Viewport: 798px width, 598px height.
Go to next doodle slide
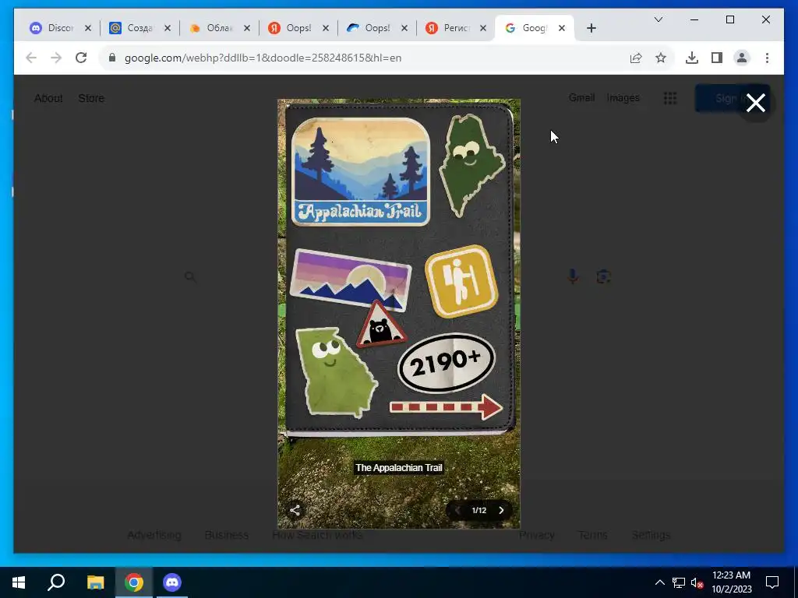[x=501, y=510]
